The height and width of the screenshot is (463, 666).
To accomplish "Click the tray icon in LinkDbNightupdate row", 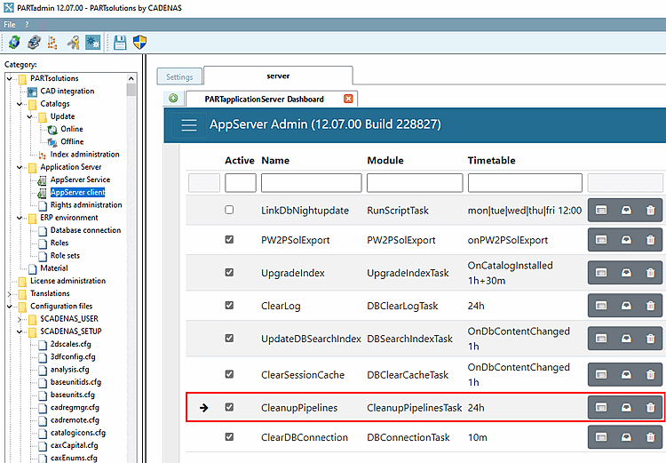I will [626, 210].
